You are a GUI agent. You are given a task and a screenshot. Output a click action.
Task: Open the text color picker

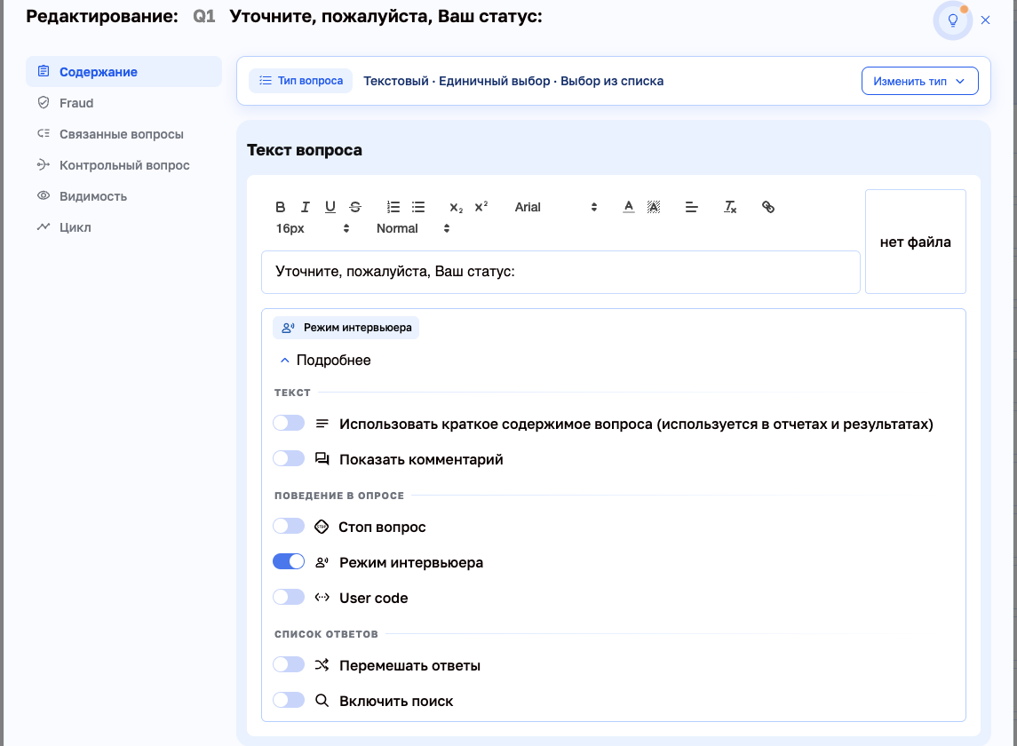(629, 207)
